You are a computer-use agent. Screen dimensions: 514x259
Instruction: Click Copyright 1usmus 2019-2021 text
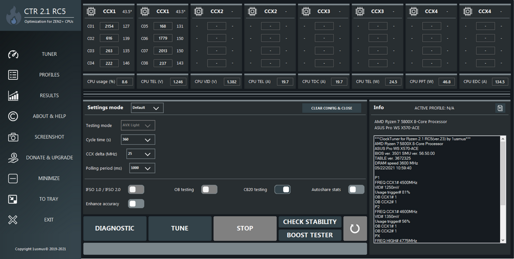coord(40,249)
